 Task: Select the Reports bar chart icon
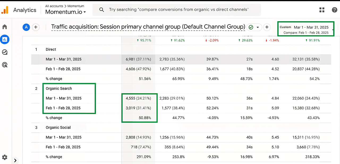[5, 40]
